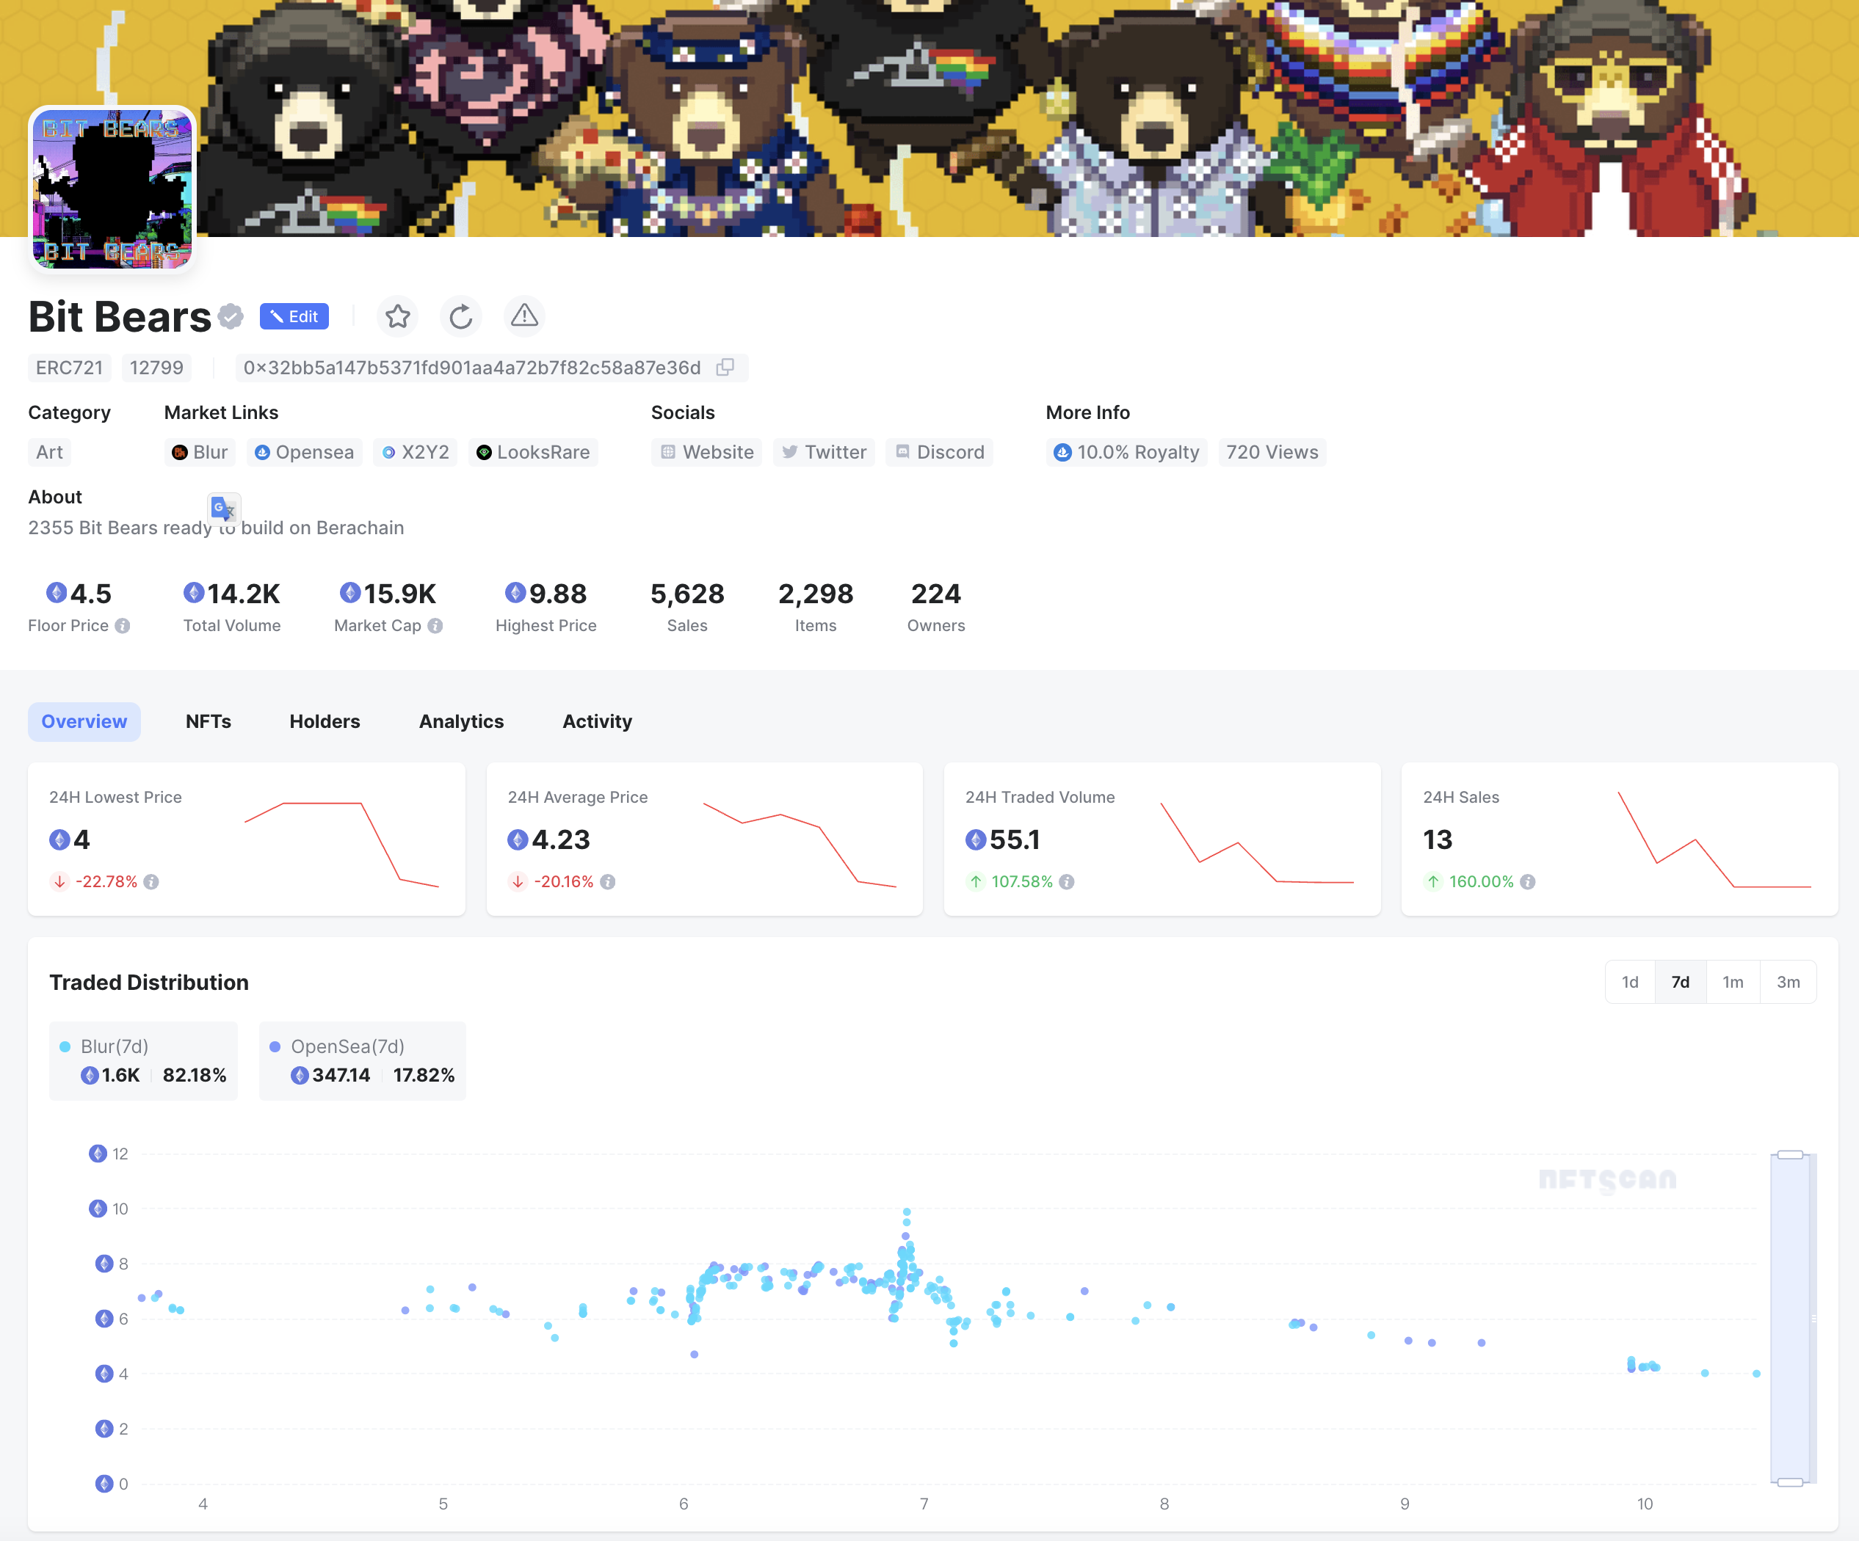Click the chart zoom slider bottom handle
The height and width of the screenshot is (1541, 1859).
click(x=1790, y=1482)
